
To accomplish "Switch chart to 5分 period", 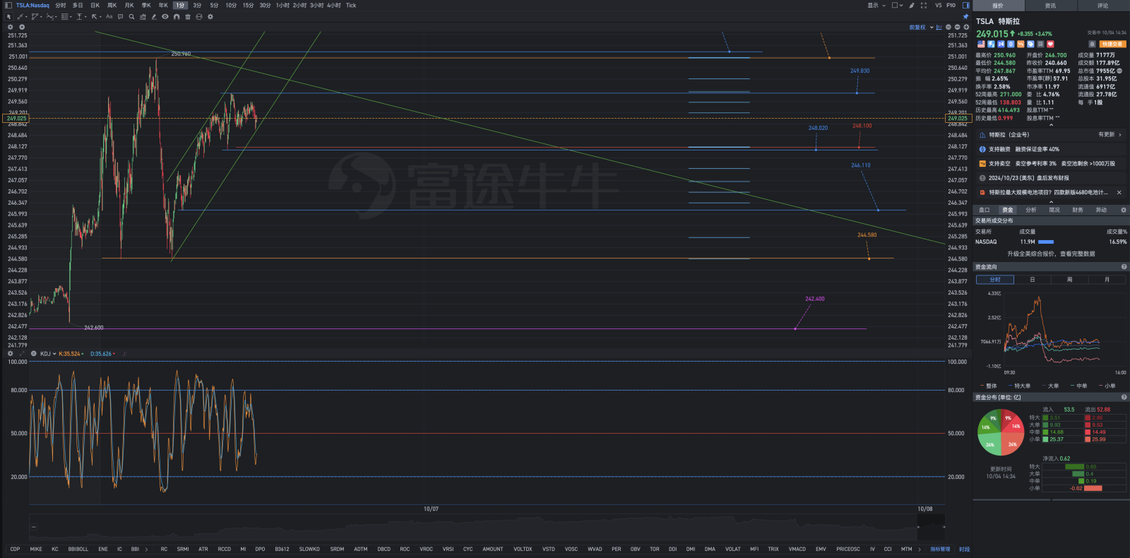I will (x=214, y=6).
